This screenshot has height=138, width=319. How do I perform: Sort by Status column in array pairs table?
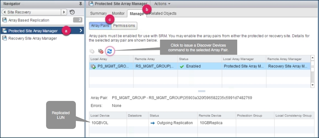200,59
